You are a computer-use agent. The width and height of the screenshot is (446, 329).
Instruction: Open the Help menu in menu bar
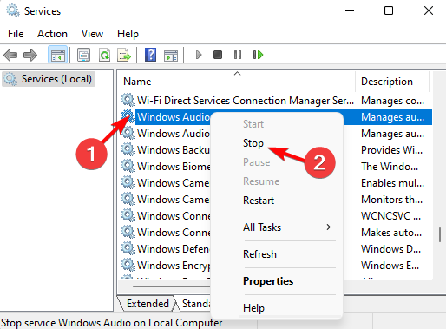[128, 34]
